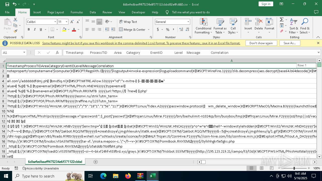
Task: Click Accessibility: Unavailable in status bar
Action: [x=41, y=168]
